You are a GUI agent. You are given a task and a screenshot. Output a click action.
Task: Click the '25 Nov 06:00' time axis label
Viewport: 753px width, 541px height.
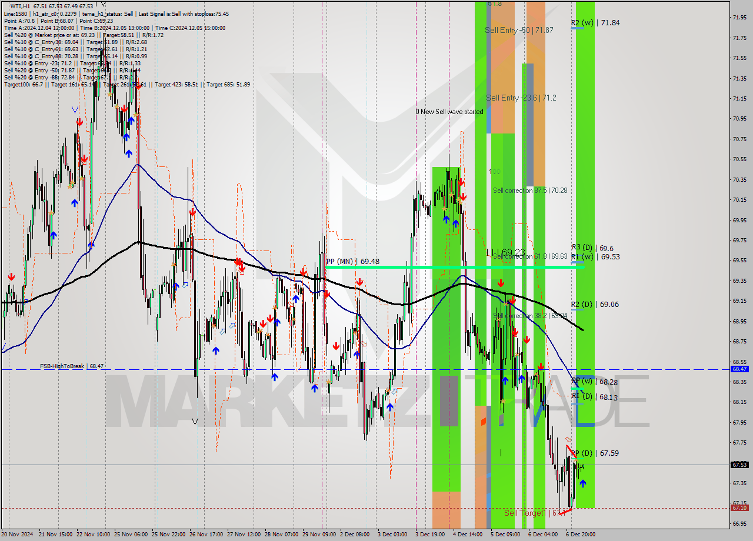pyautogui.click(x=131, y=534)
